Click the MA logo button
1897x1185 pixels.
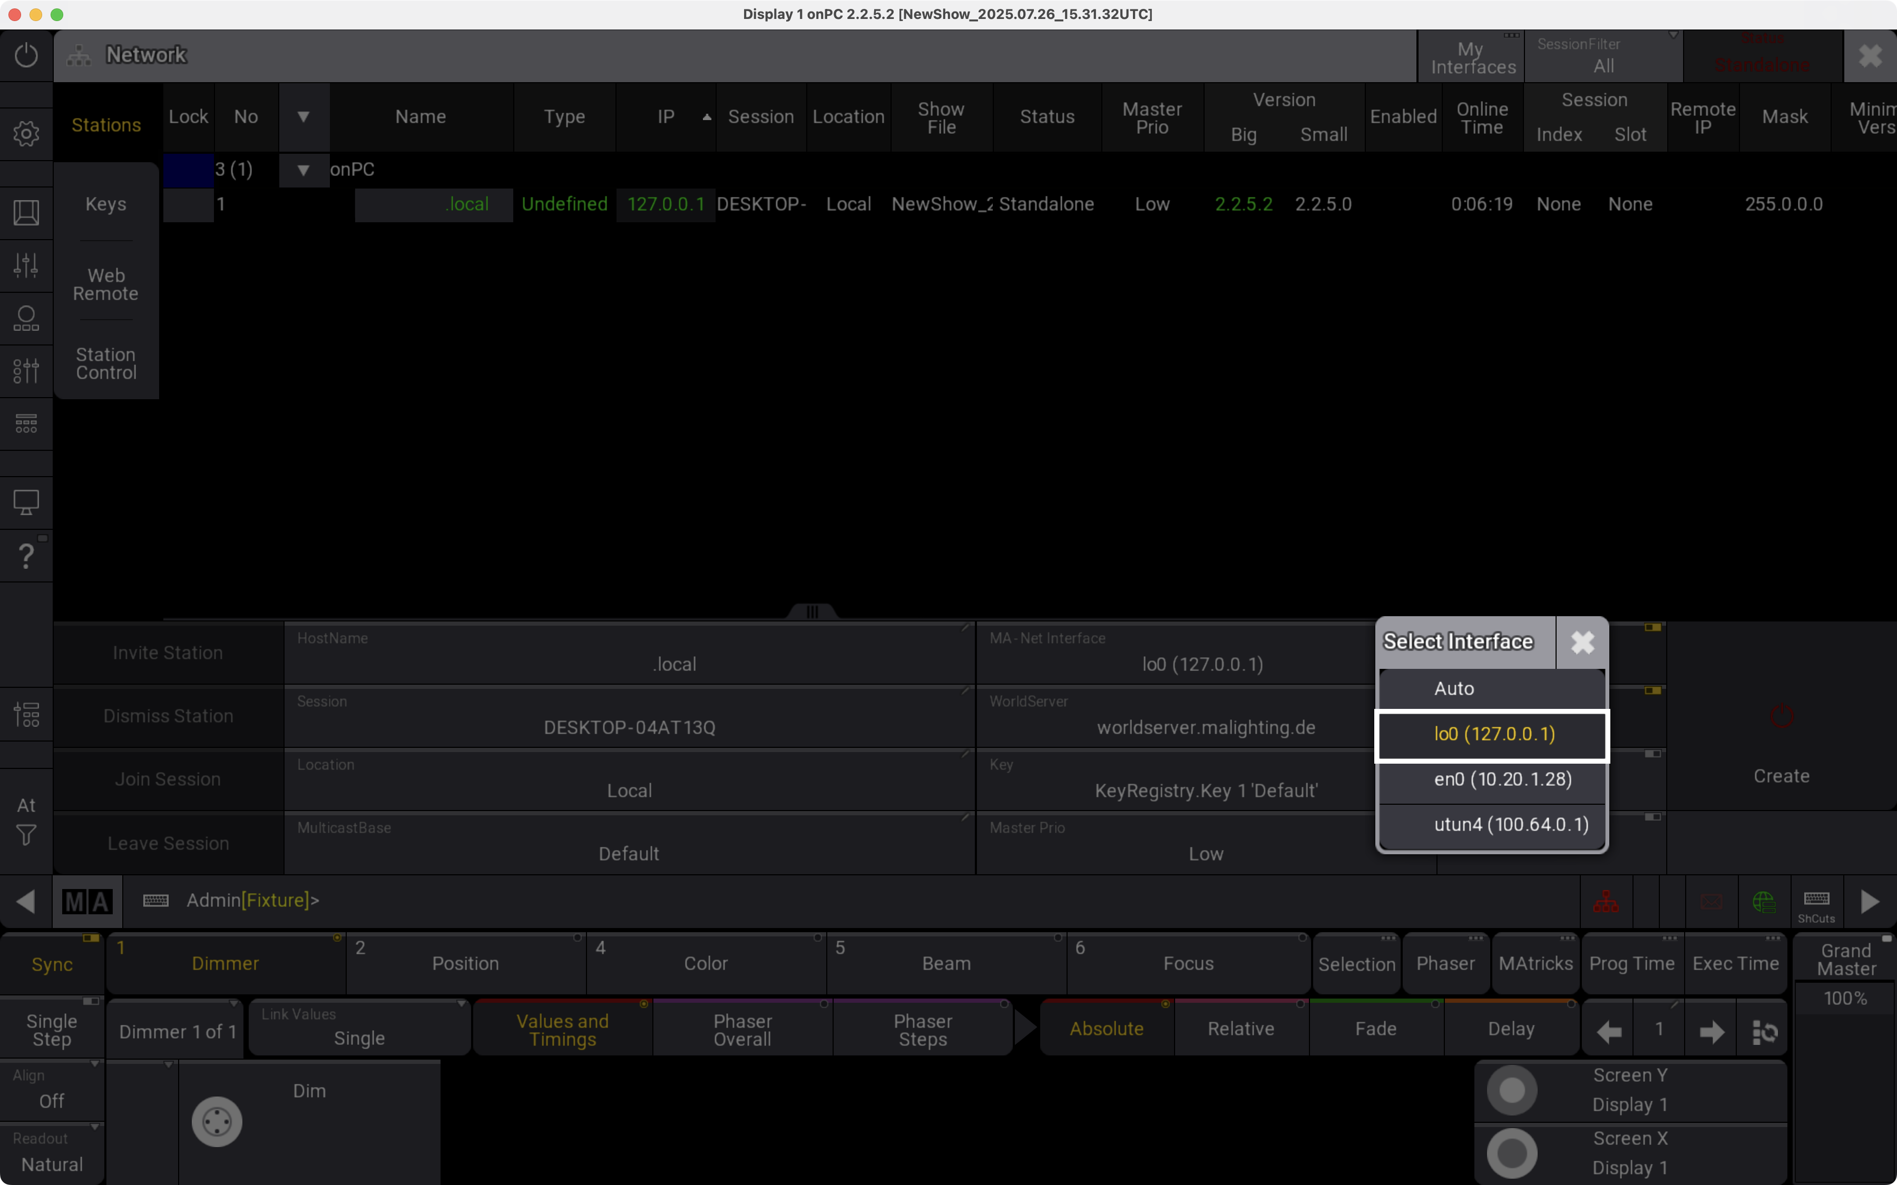tap(87, 901)
